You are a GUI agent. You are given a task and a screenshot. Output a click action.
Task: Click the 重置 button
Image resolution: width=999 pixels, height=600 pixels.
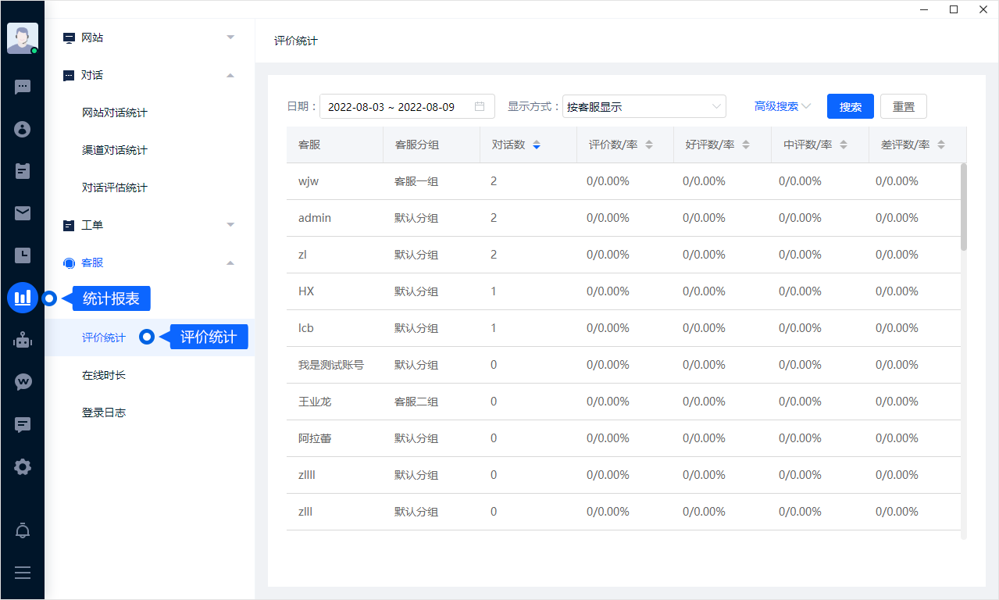(x=903, y=107)
